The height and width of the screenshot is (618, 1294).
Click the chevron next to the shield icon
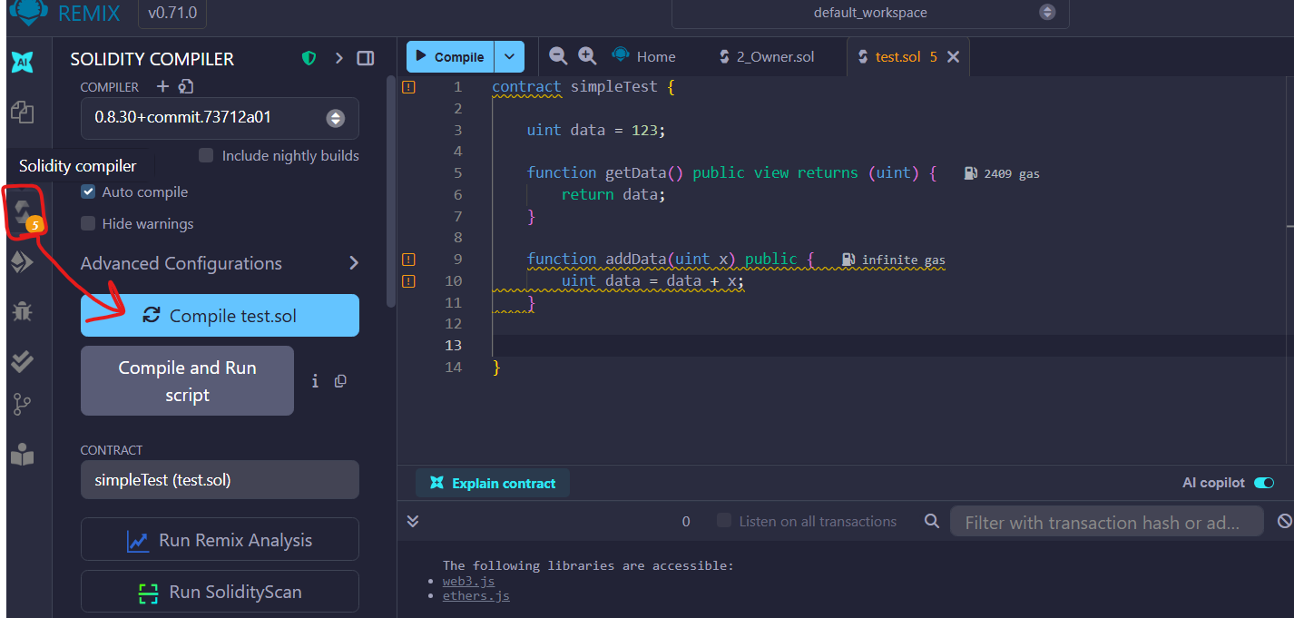pos(338,58)
